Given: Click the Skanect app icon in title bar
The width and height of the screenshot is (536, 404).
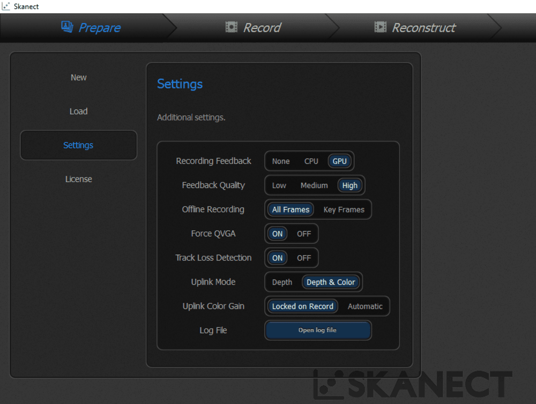Looking at the screenshot, I should click(x=6, y=6).
